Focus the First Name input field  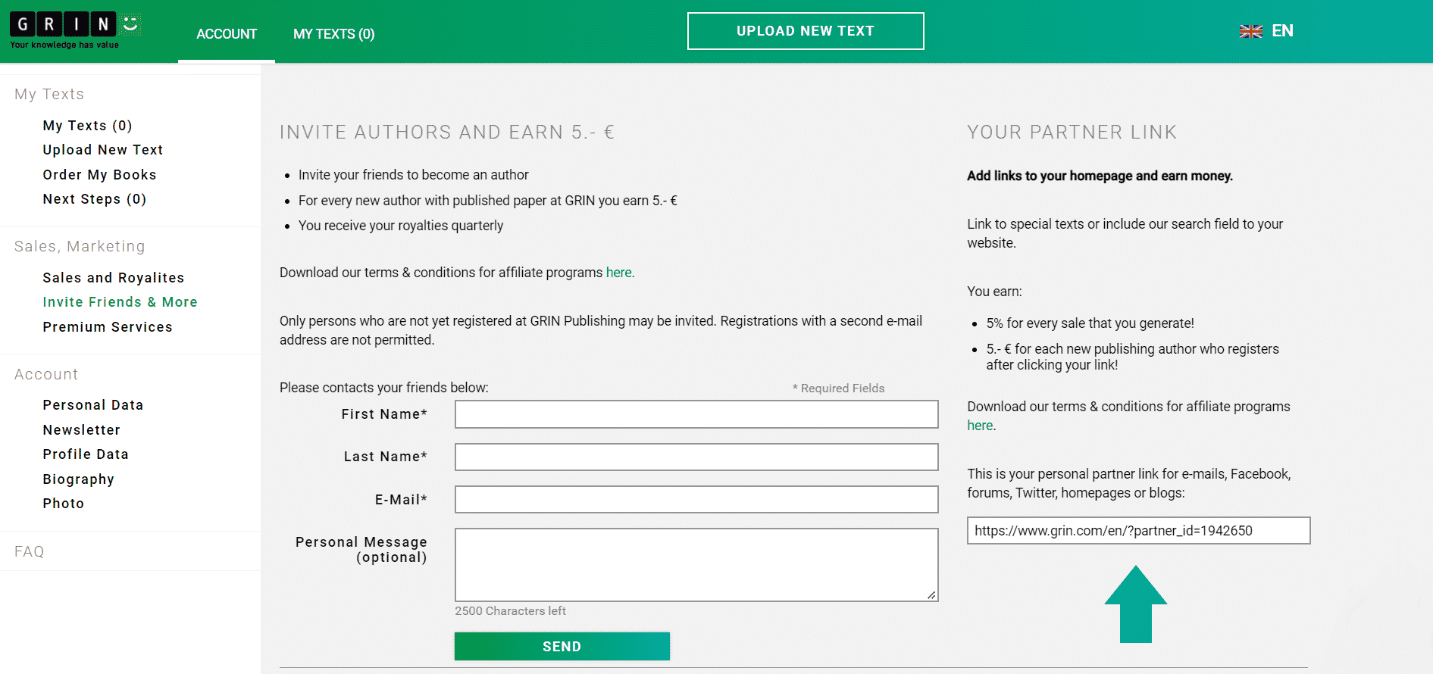tap(696, 414)
